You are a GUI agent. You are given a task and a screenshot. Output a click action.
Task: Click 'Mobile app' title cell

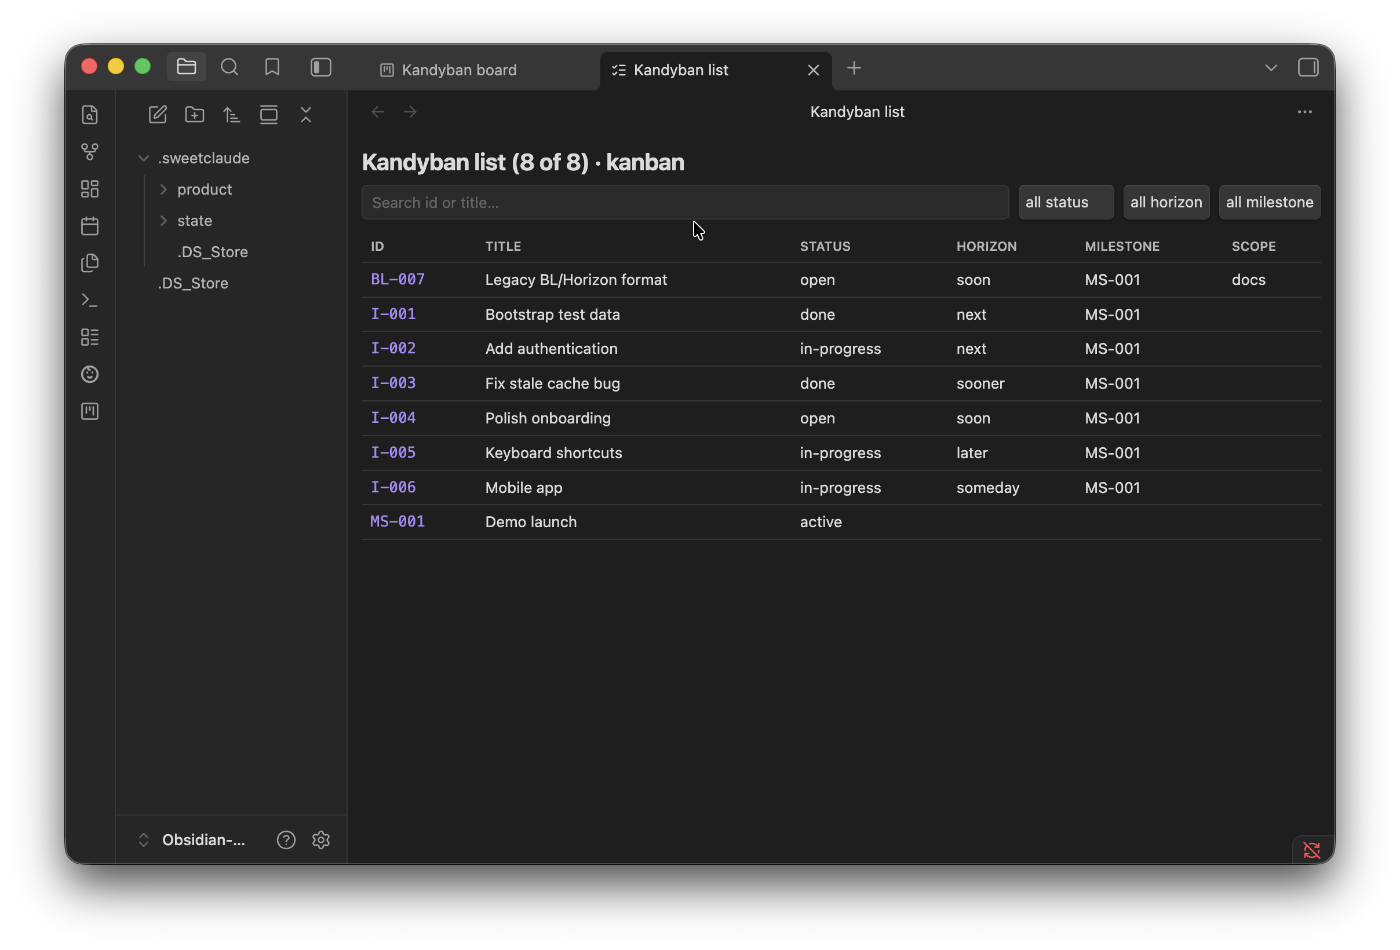[x=523, y=488]
